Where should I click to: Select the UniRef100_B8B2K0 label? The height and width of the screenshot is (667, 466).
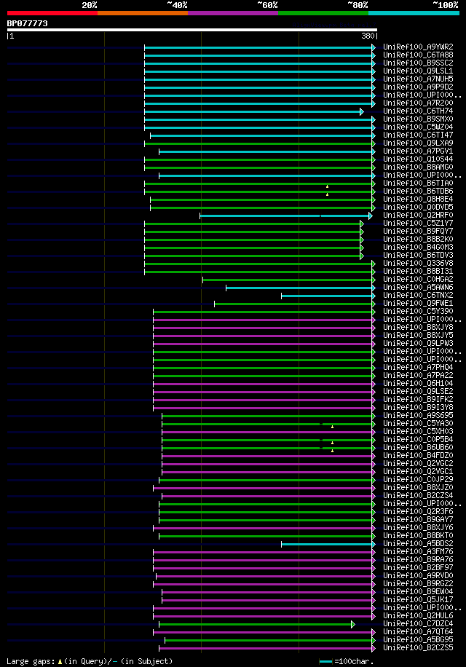(x=418, y=239)
